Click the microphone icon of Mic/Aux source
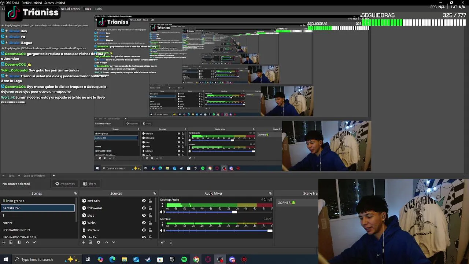 pyautogui.click(x=84, y=230)
